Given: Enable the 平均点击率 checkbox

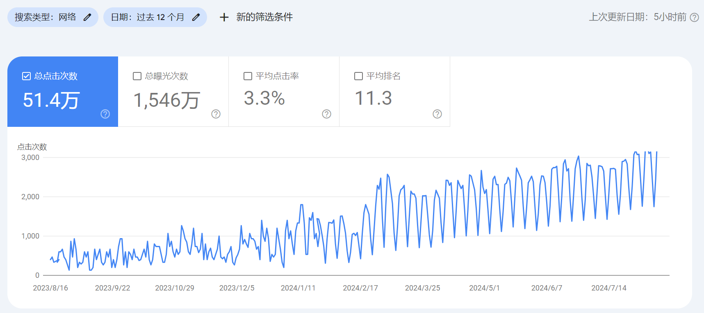Looking at the screenshot, I should tap(248, 76).
